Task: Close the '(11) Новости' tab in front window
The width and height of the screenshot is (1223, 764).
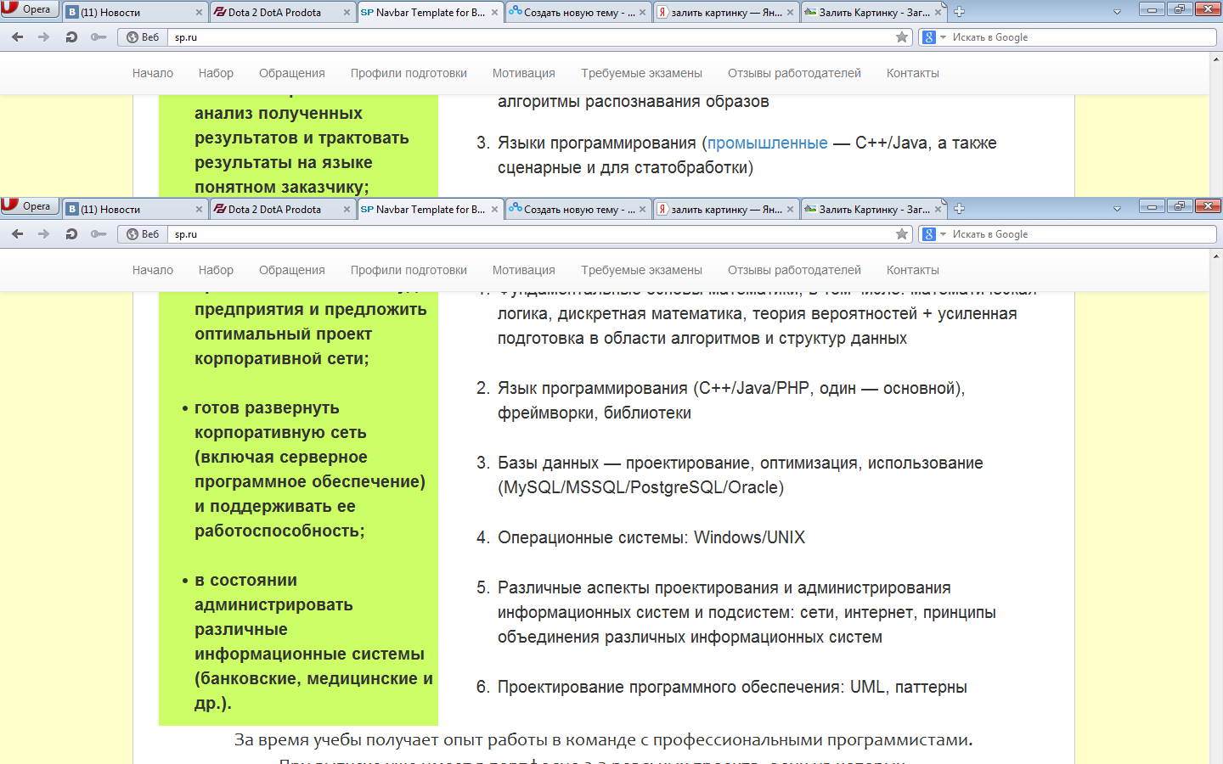Action: click(x=200, y=209)
